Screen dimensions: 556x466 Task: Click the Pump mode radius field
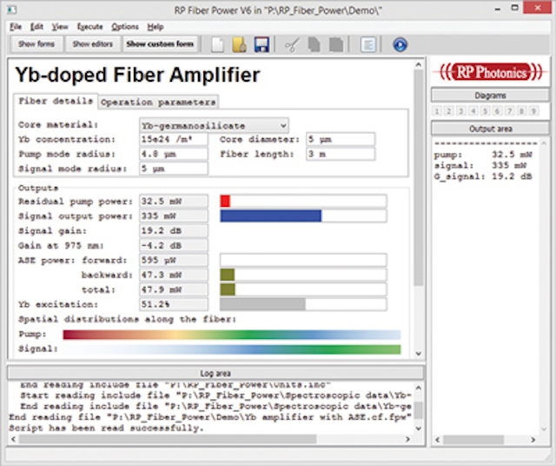pyautogui.click(x=174, y=154)
